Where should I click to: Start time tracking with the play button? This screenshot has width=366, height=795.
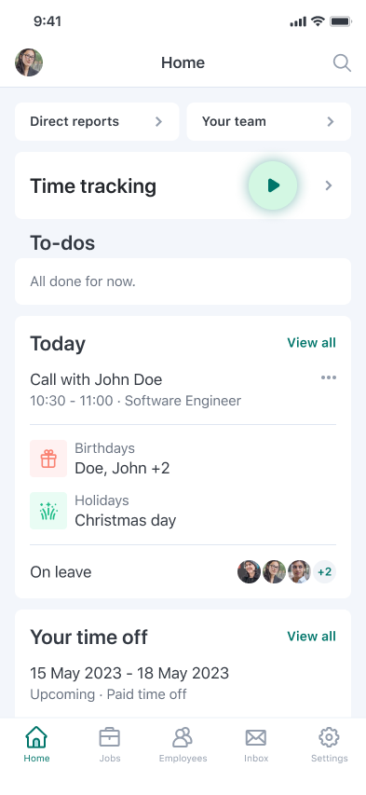pos(273,185)
